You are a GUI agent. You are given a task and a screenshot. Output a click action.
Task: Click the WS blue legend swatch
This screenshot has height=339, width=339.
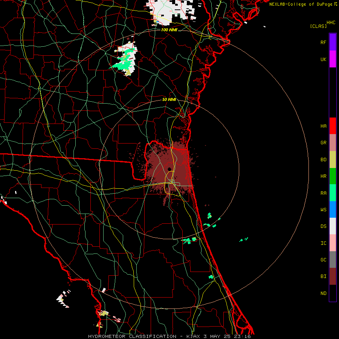click(333, 209)
